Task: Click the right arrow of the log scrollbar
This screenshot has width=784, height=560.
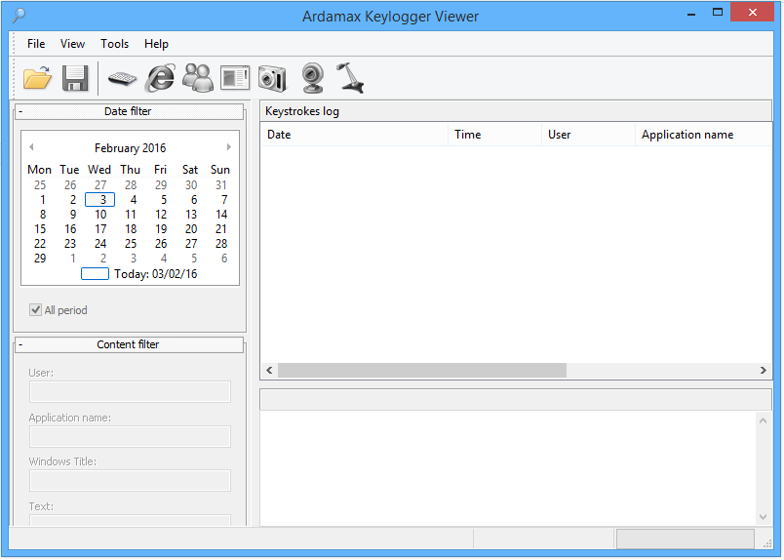Action: (x=763, y=371)
